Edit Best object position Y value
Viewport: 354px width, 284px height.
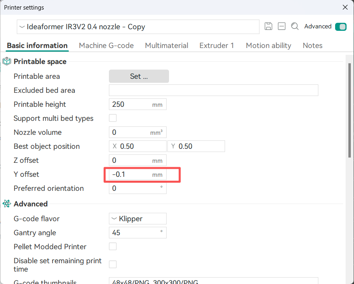(x=196, y=146)
